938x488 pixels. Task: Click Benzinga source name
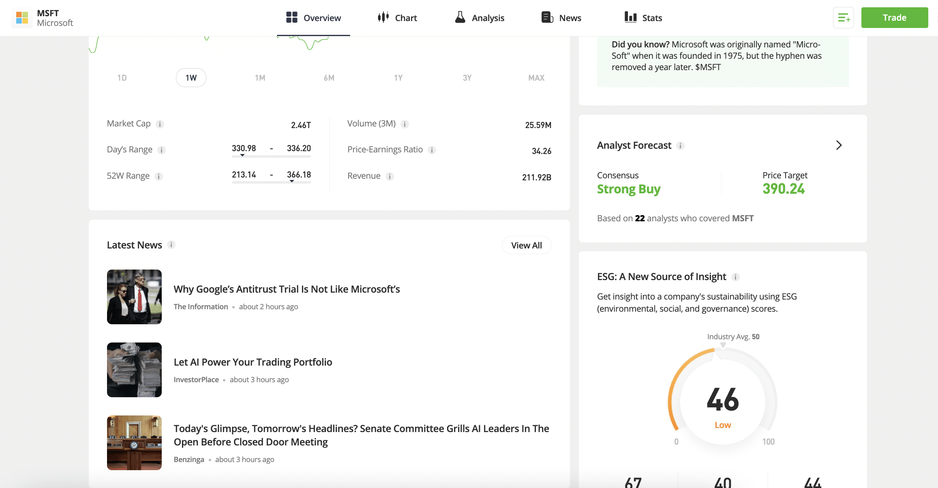point(189,460)
